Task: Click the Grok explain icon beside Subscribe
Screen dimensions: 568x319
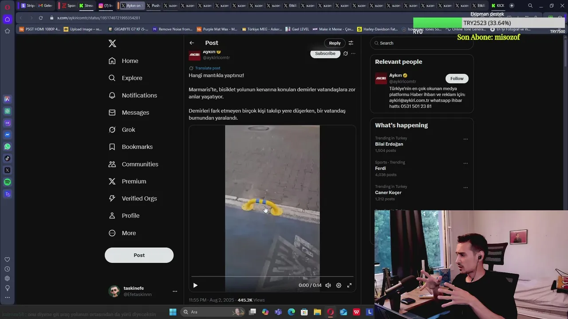Action: click(346, 54)
